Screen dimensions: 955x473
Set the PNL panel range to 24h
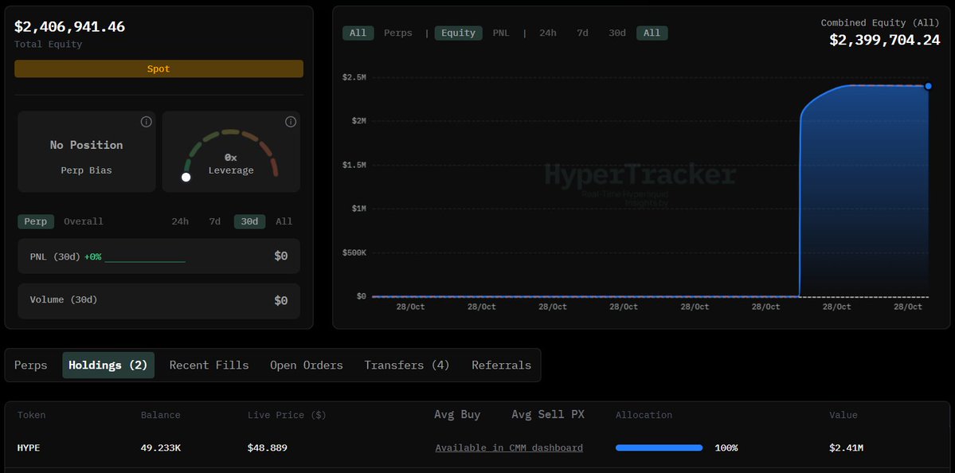tap(180, 221)
